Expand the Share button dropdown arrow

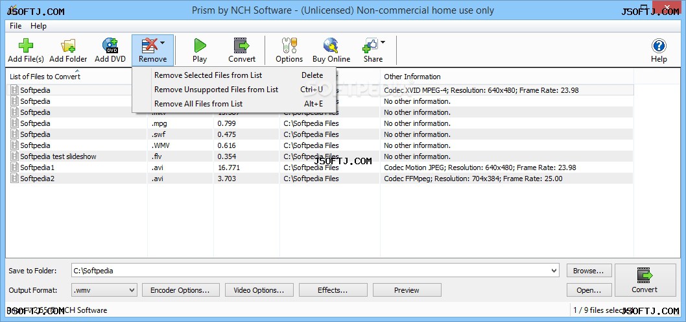click(383, 42)
